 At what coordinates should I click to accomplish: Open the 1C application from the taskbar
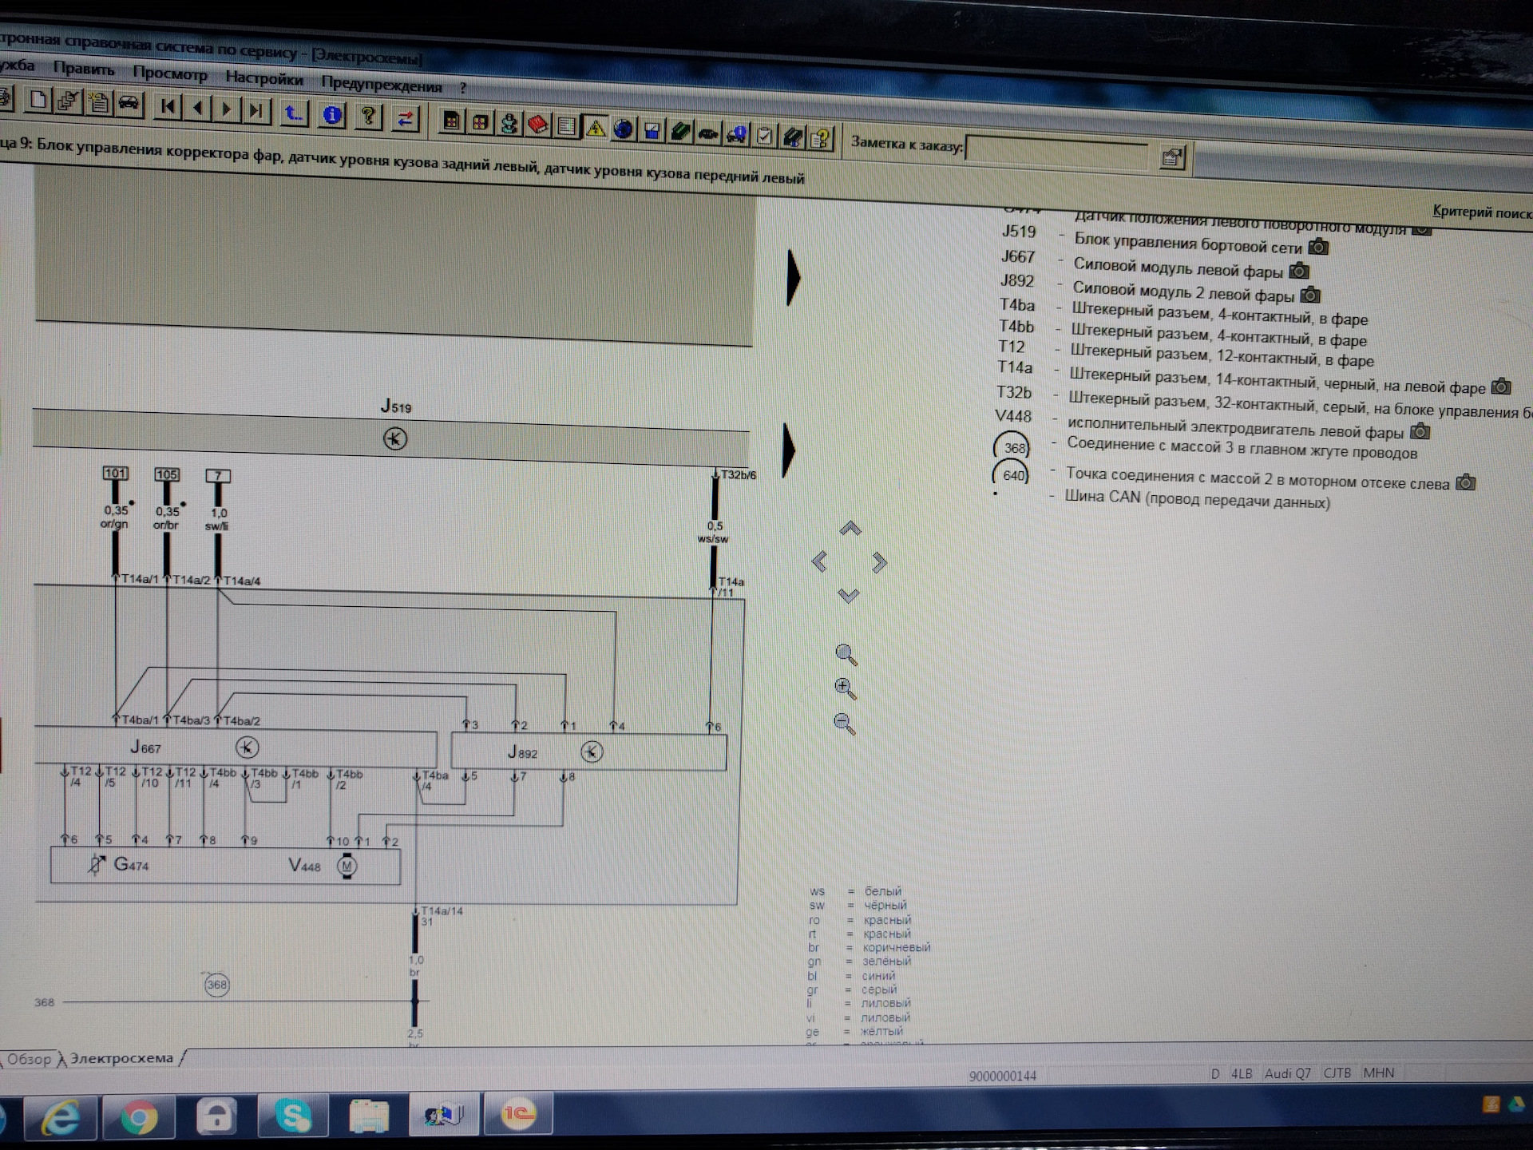coord(518,1113)
